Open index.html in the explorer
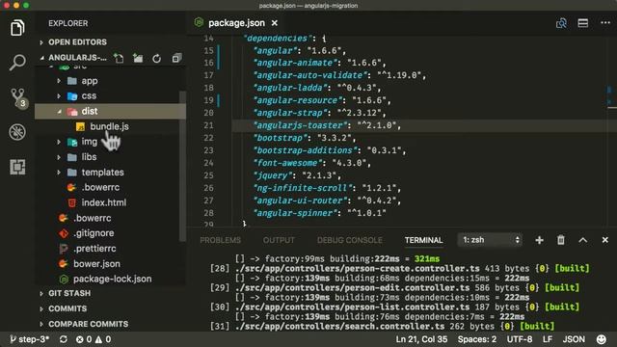 tap(103, 203)
